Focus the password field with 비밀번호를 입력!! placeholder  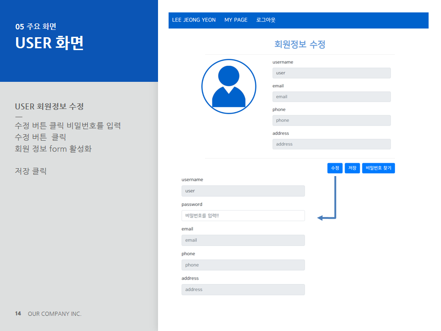[x=243, y=216]
